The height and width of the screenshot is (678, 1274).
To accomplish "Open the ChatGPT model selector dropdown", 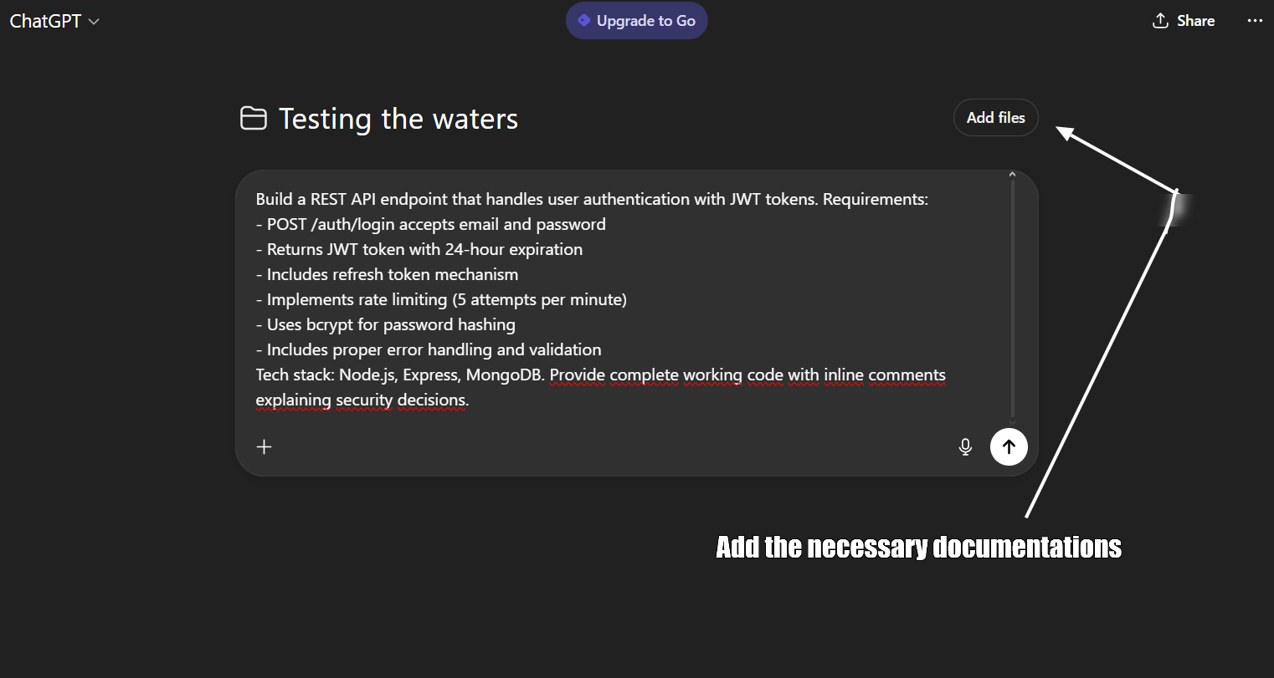I will coord(54,22).
